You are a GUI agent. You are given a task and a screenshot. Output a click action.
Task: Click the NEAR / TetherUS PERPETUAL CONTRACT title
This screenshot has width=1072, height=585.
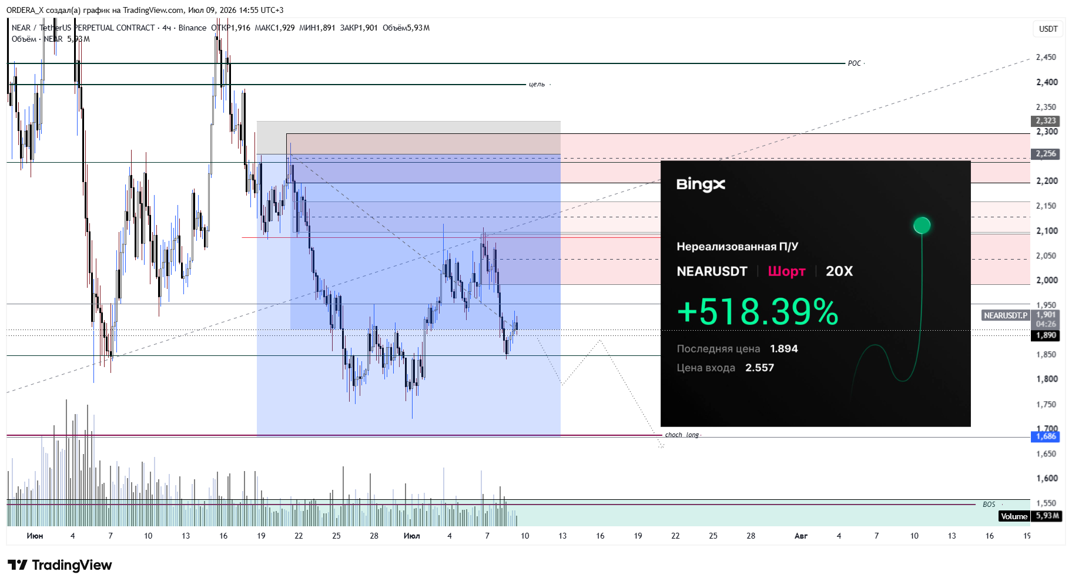point(83,28)
